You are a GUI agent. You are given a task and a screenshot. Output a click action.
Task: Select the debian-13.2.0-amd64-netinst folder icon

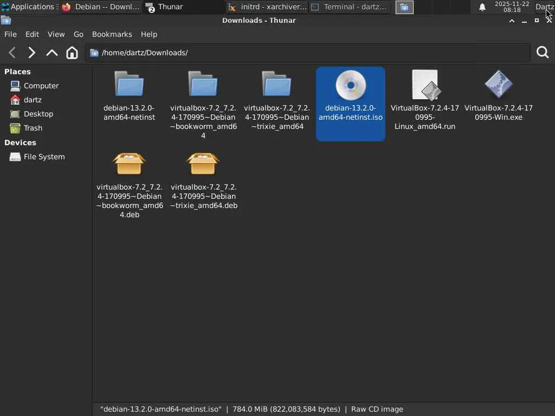pos(129,84)
